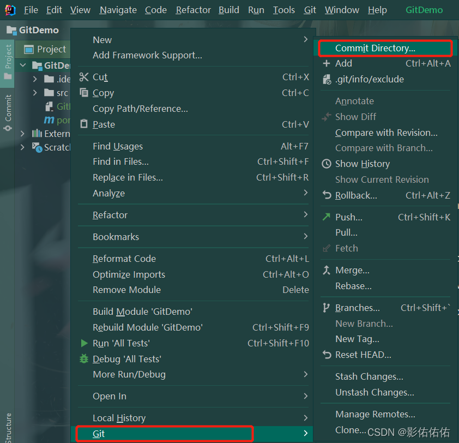Click the Show Diff arrows icon

pos(327,117)
